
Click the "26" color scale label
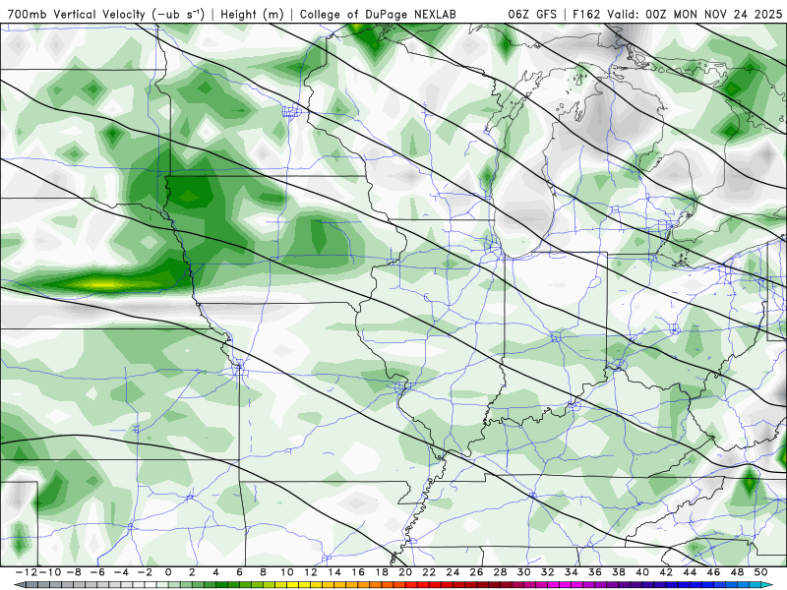pyautogui.click(x=476, y=572)
